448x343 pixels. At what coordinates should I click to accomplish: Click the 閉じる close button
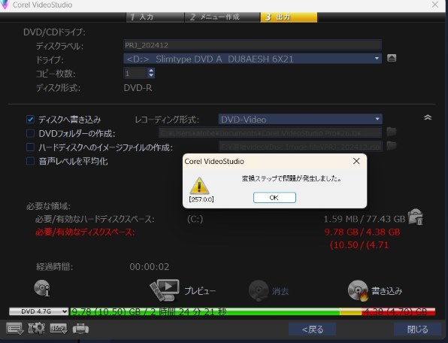pos(417,329)
